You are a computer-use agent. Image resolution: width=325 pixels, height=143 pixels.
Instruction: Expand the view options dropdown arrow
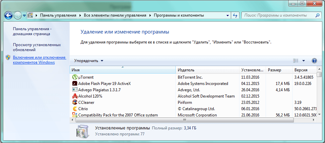303,61
